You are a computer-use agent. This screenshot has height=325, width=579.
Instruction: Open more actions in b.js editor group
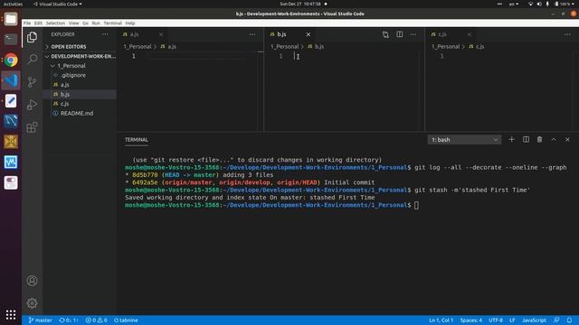[413, 34]
